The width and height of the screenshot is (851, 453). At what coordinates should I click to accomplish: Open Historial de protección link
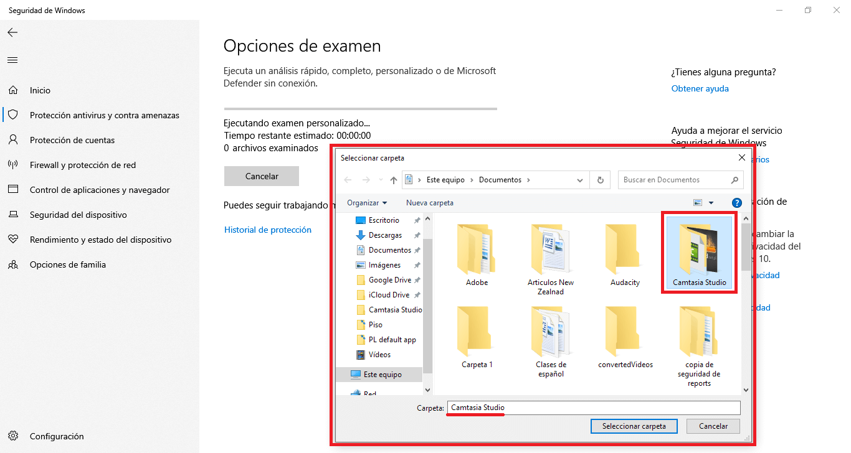click(268, 230)
